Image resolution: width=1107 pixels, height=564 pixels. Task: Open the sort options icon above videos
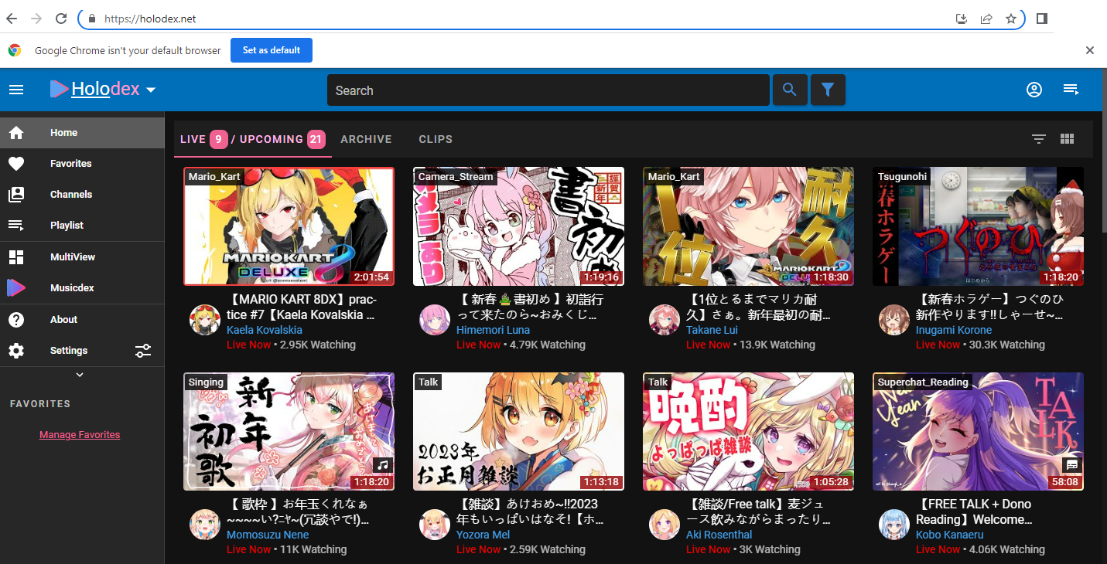coord(1039,139)
